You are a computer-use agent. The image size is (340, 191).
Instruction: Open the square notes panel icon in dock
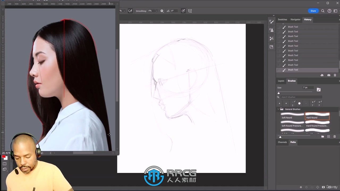(x=271, y=47)
